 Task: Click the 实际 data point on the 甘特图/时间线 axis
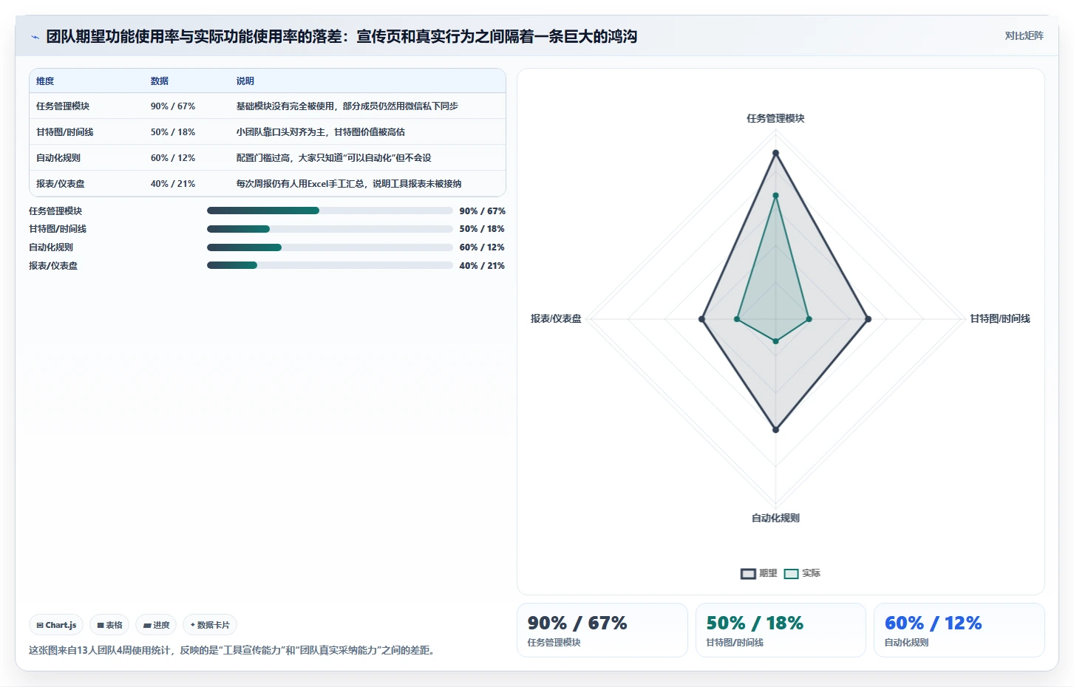coord(809,319)
